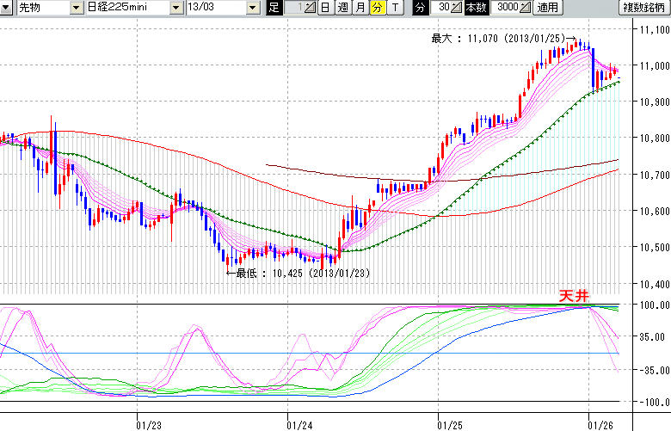Click the red 天井 marker on oscillator

575,295
